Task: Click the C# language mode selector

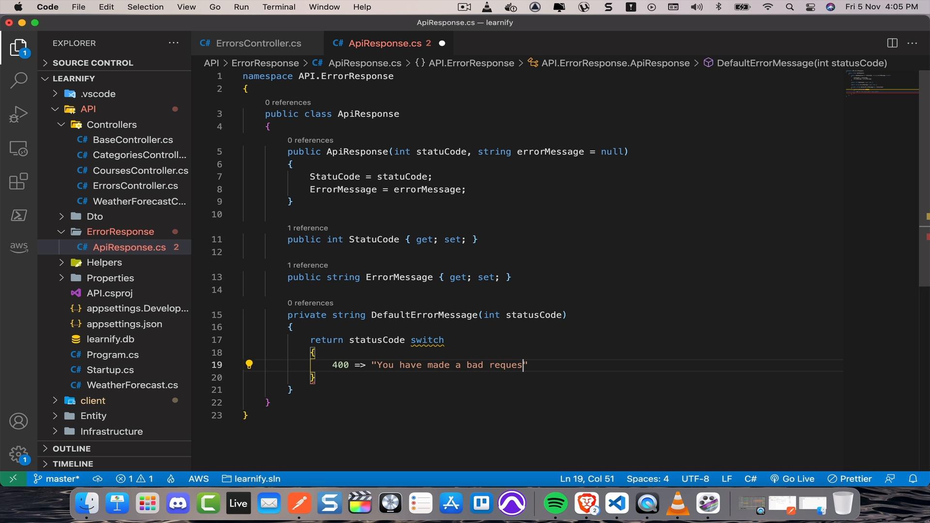Action: click(x=751, y=478)
